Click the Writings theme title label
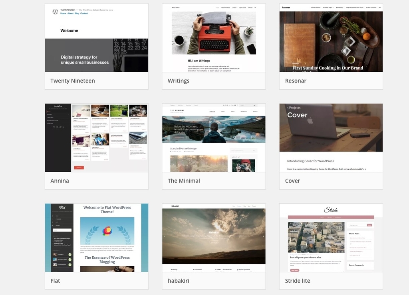This screenshot has width=409, height=295. (x=179, y=81)
